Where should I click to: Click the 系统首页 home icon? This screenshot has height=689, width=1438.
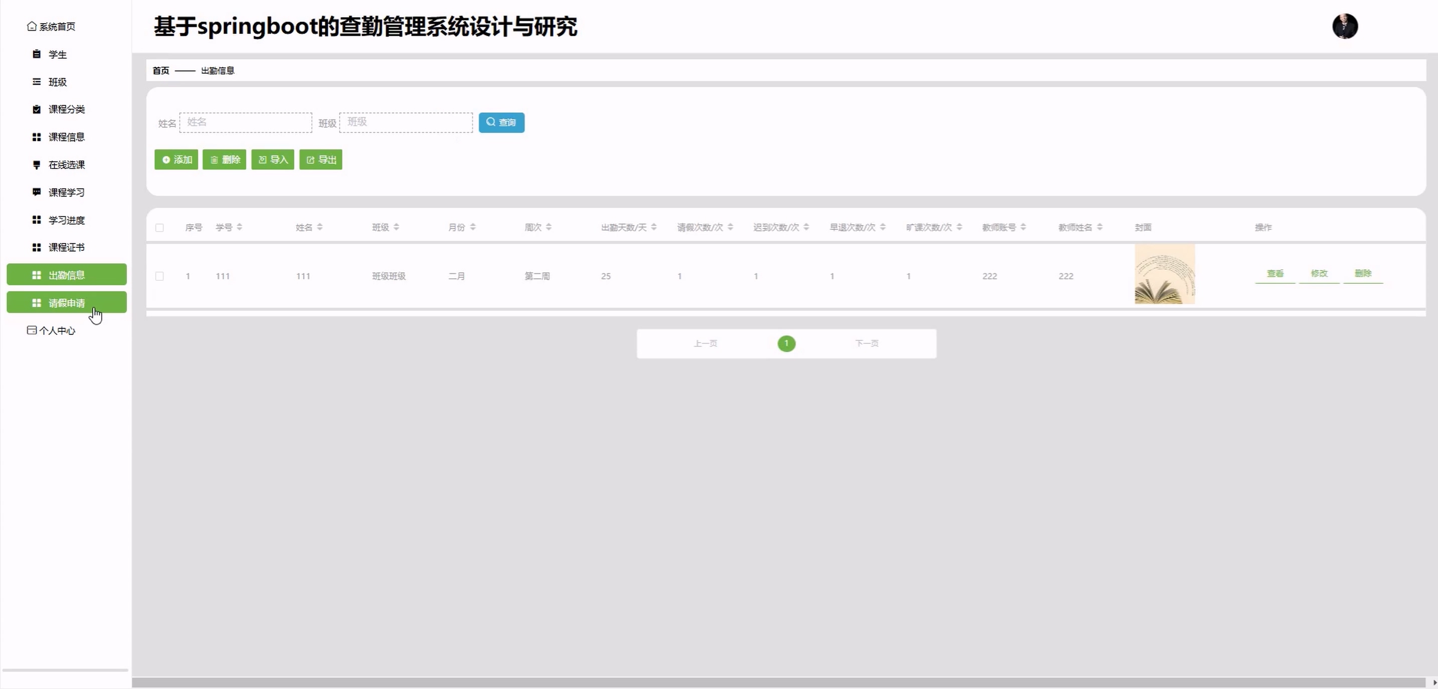[x=32, y=26]
